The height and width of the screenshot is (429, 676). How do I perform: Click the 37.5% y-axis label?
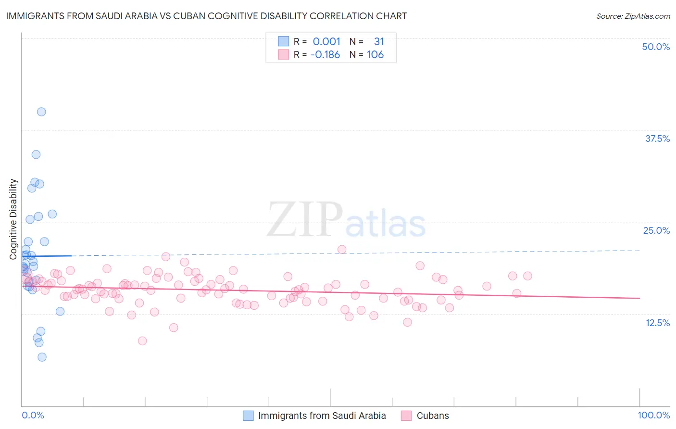click(657, 139)
